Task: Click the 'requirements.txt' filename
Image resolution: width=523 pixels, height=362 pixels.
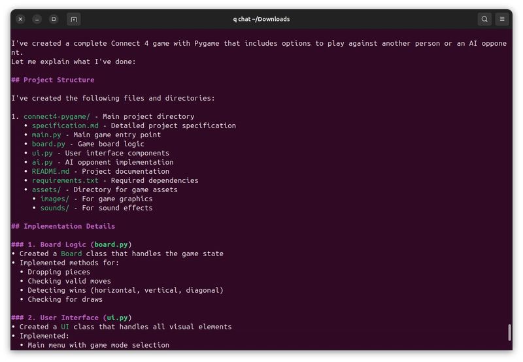Action: (x=65, y=180)
